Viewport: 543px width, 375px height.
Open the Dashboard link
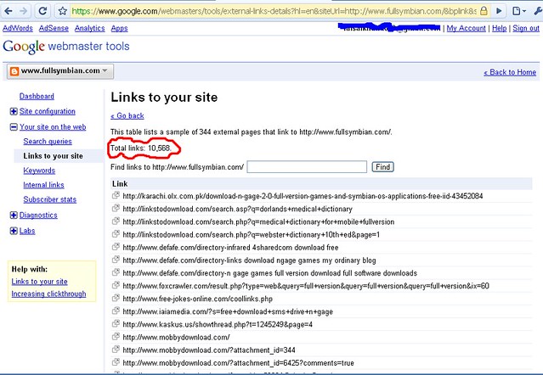tap(37, 96)
